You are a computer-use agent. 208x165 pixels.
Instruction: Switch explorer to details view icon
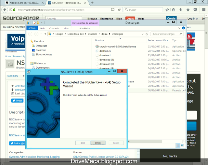point(178,145)
